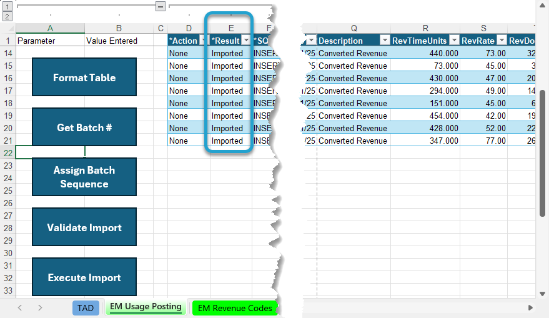Click the Parameter cell in A1
The image size is (549, 318).
50,41
